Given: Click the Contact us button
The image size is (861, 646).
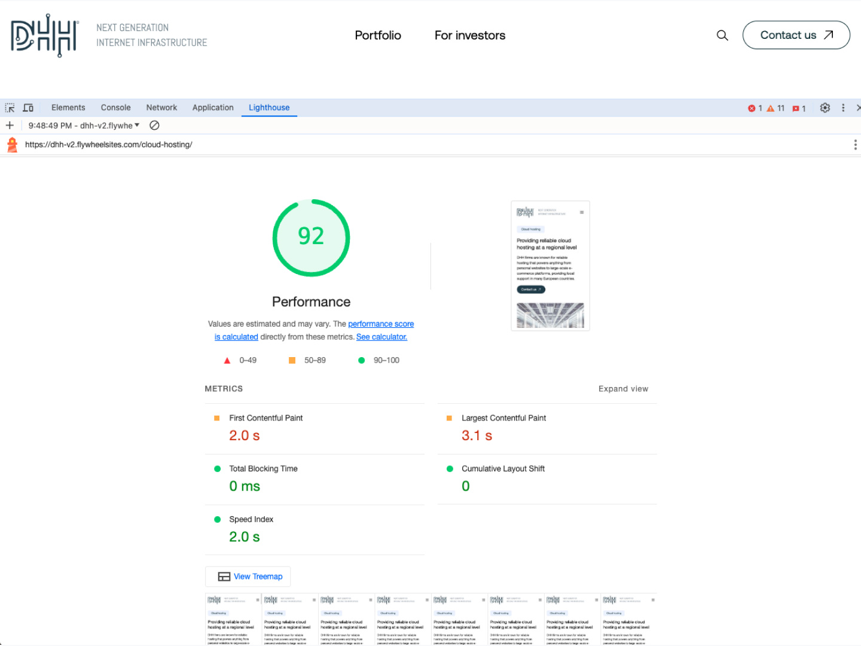Looking at the screenshot, I should pos(796,35).
